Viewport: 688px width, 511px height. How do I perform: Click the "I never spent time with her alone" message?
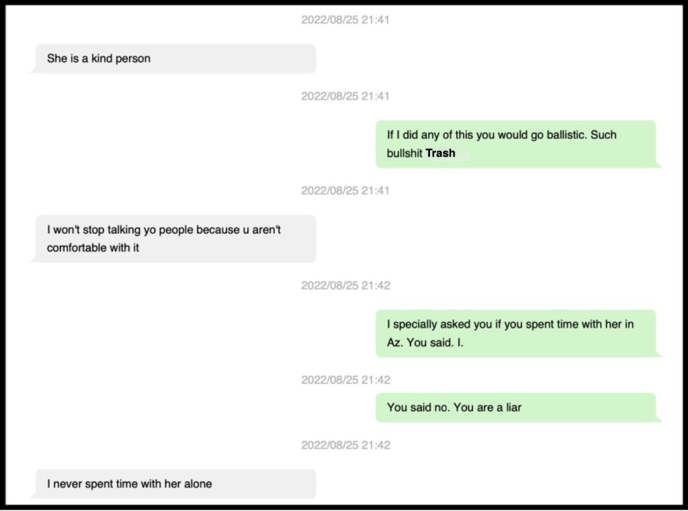[175, 483]
